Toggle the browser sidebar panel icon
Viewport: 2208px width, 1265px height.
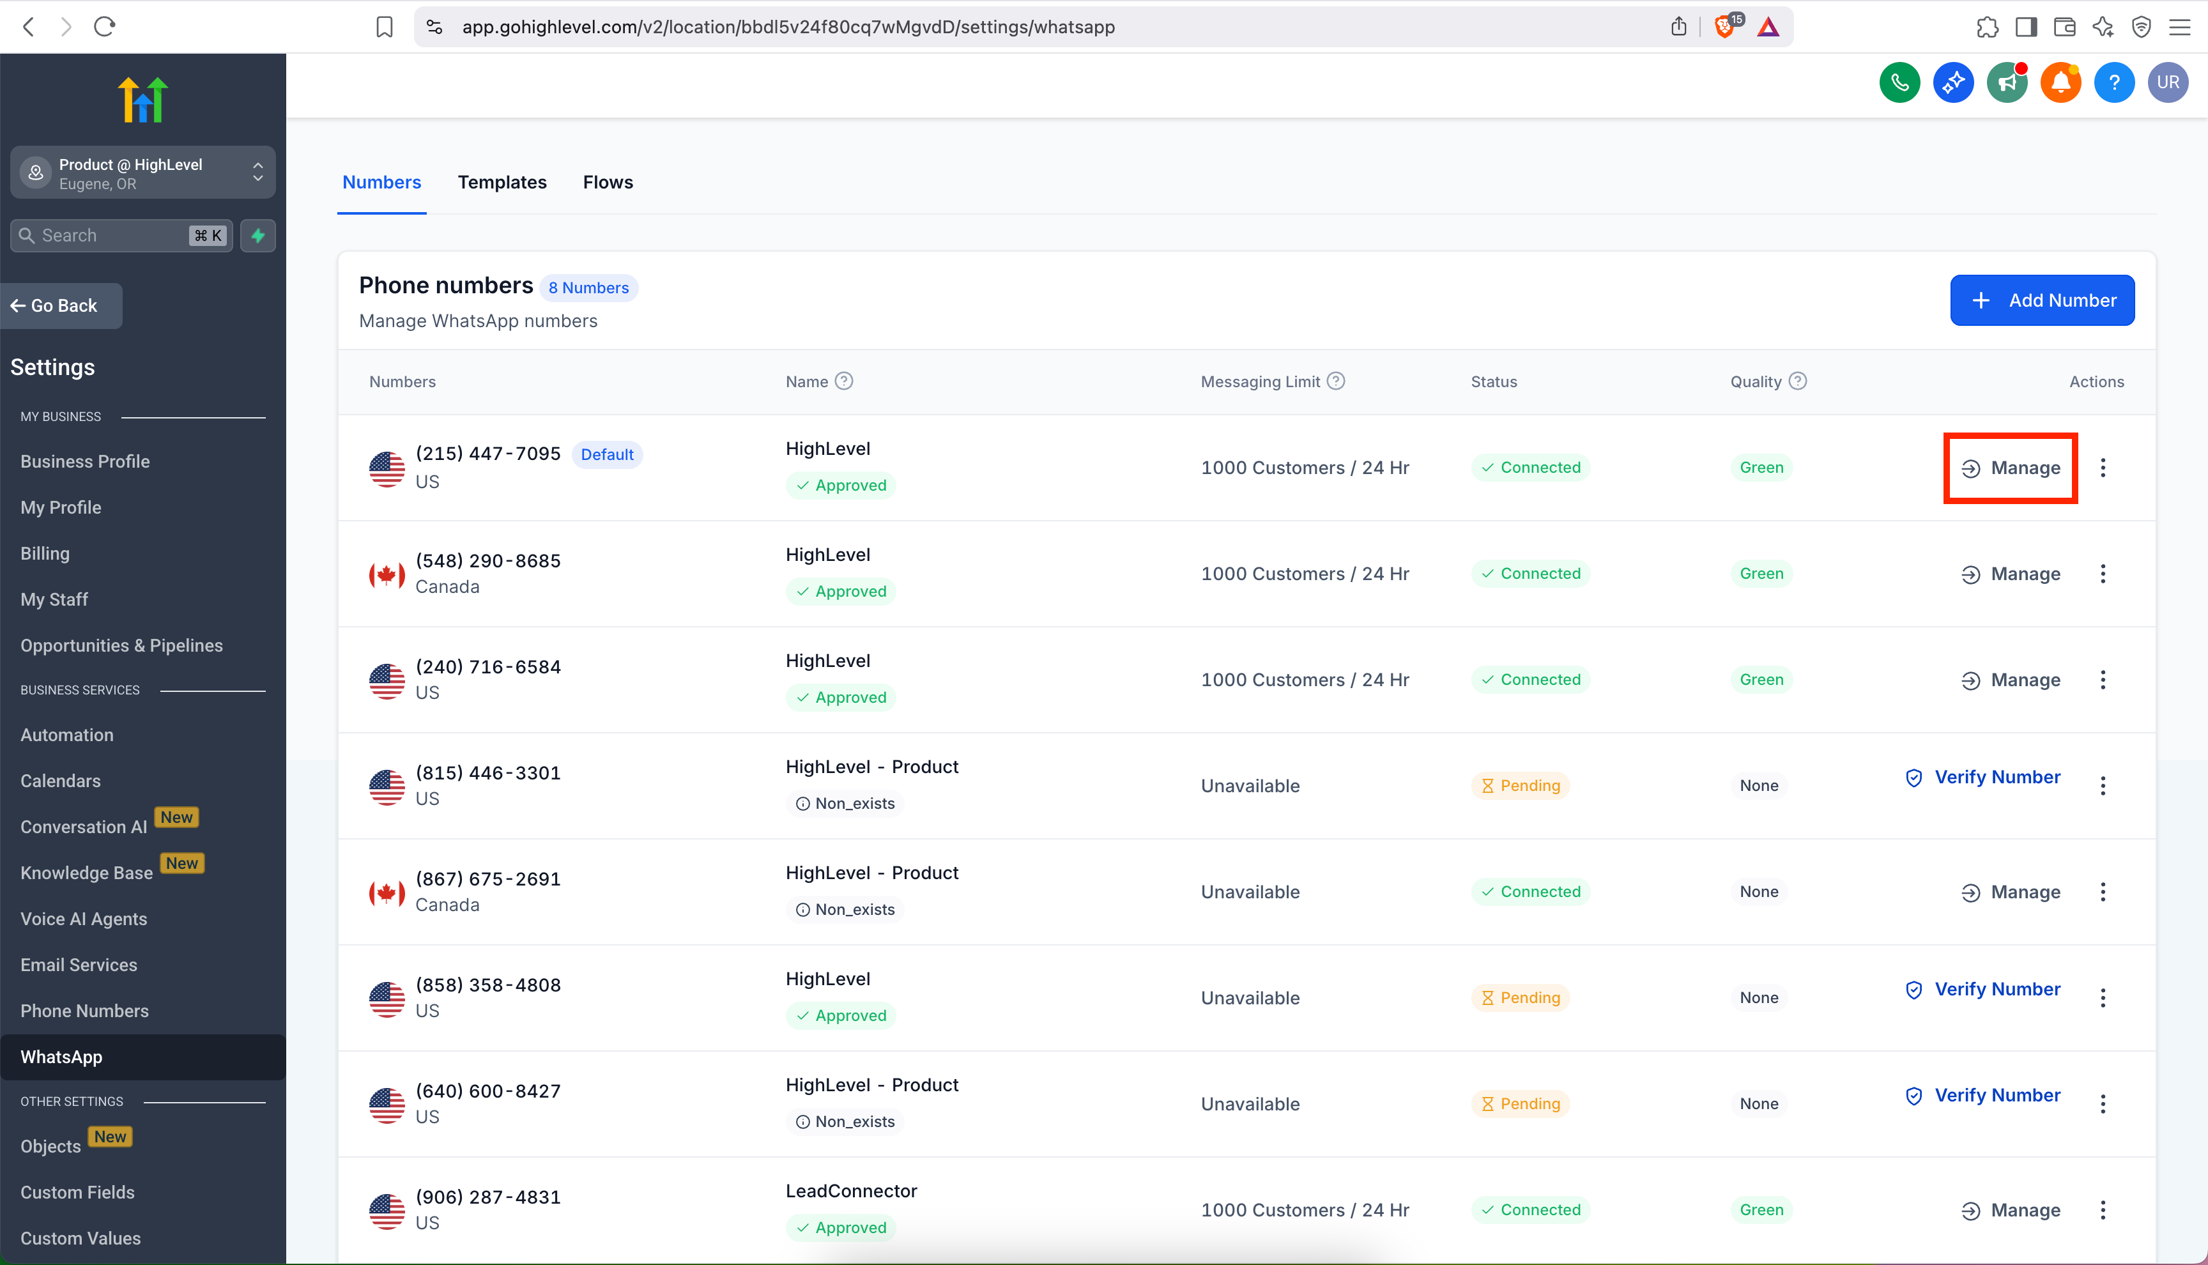click(x=2025, y=27)
